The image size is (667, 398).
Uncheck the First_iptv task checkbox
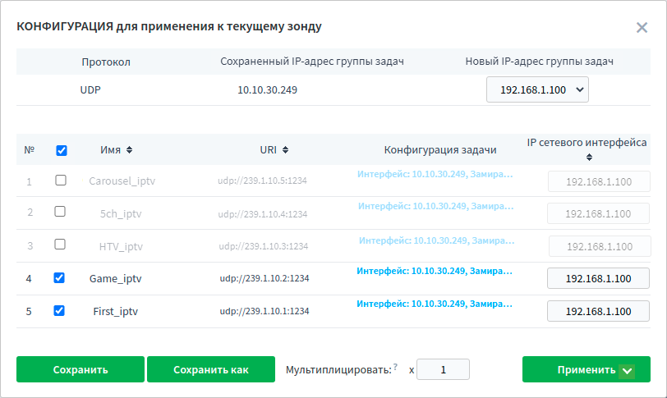coord(59,311)
